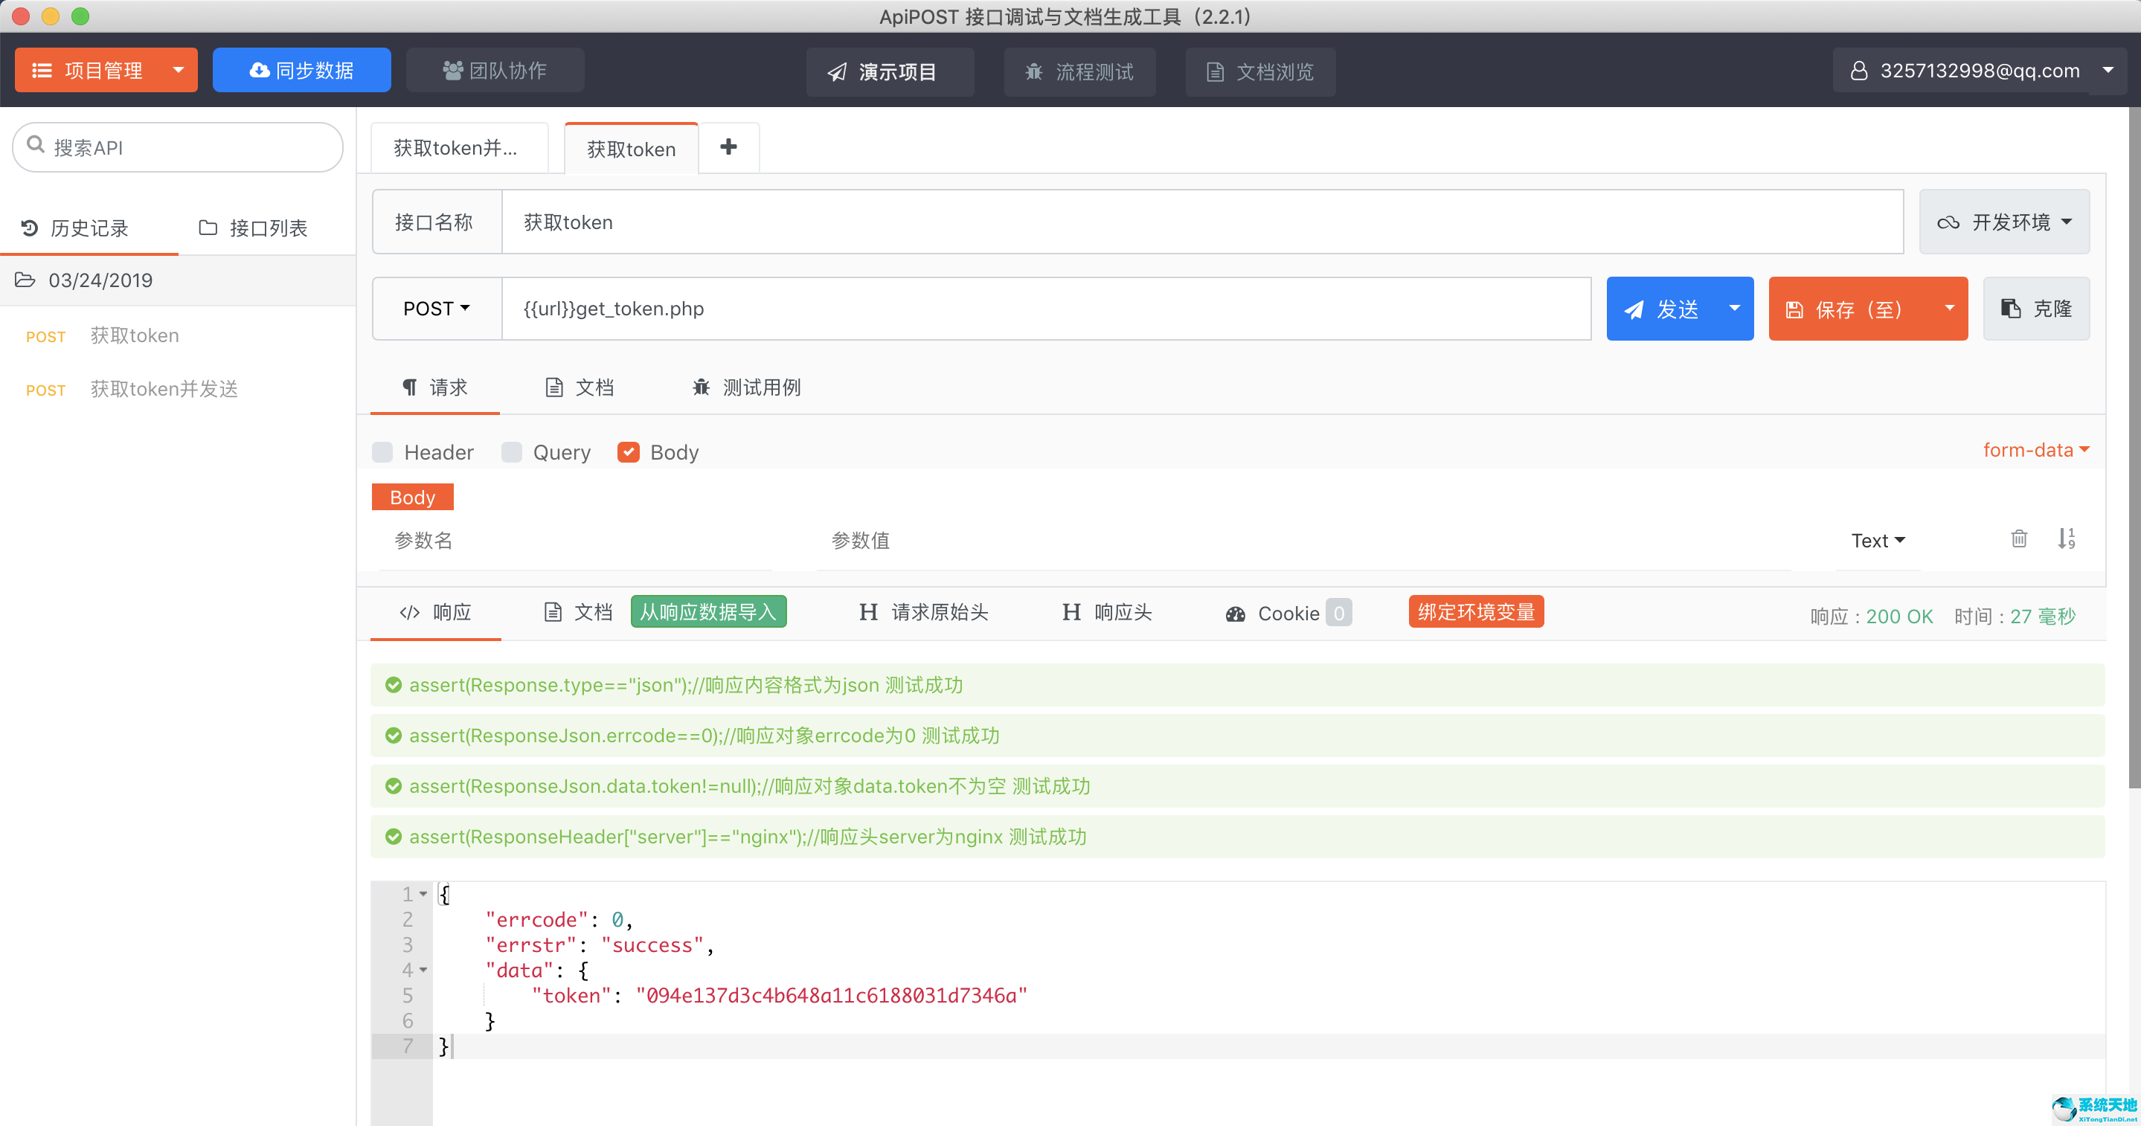The image size is (2141, 1126).
Task: Switch to the 获取token并... tab
Action: (459, 148)
